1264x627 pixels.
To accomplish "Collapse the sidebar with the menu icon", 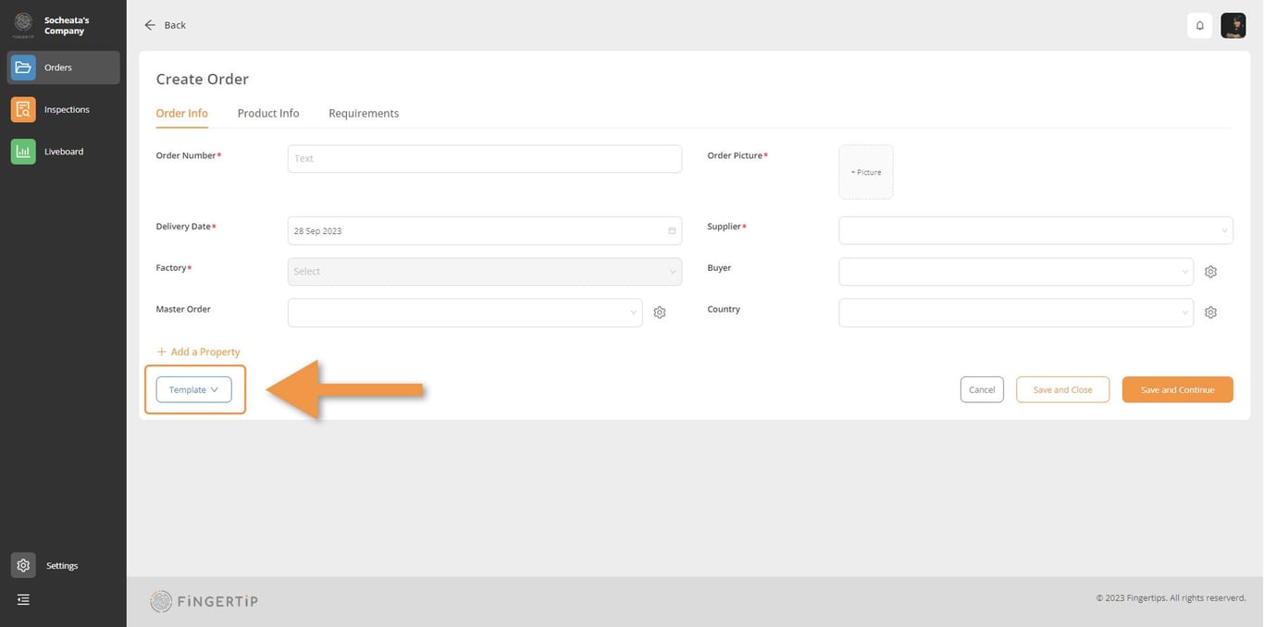I will point(23,599).
